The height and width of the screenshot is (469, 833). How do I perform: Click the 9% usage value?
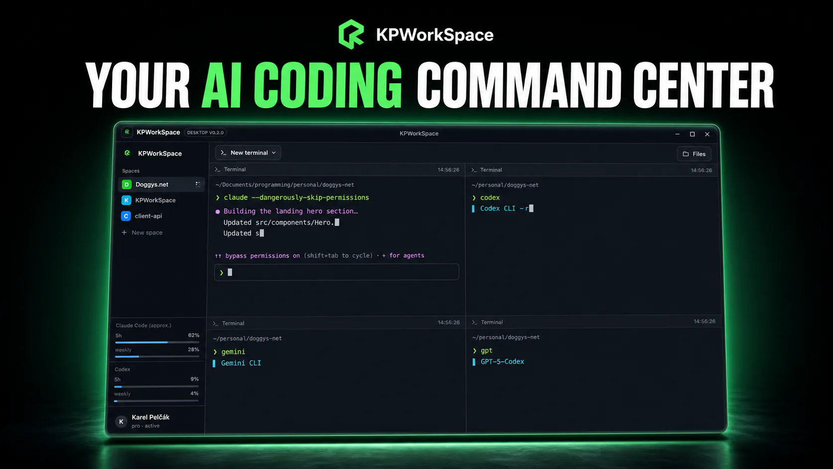click(194, 379)
